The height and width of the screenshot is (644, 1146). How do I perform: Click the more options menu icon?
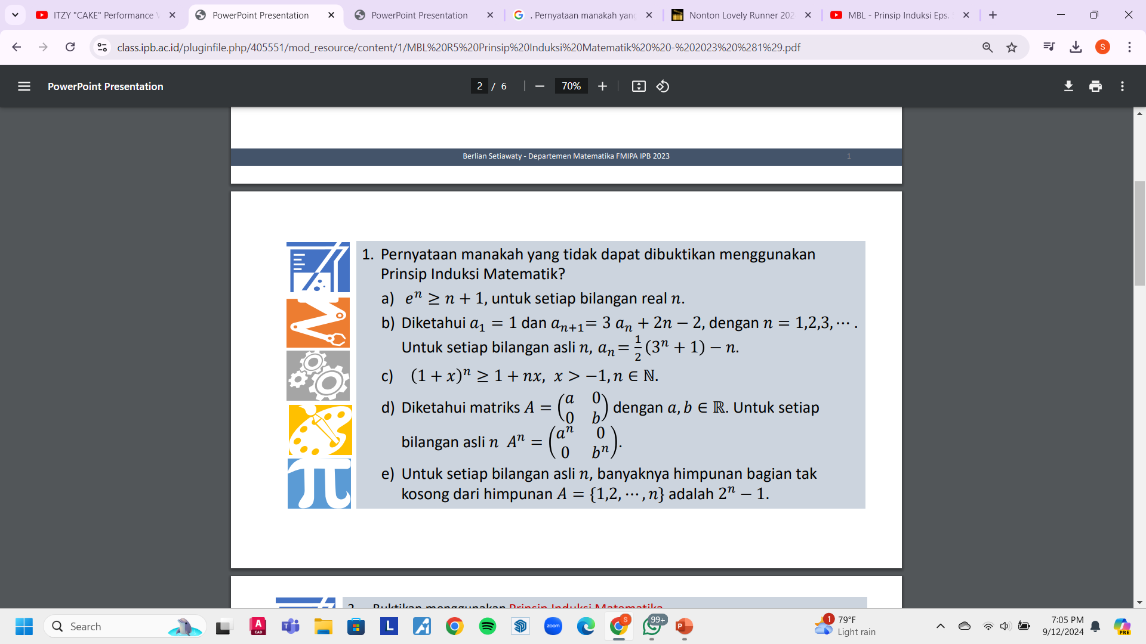coord(1122,86)
